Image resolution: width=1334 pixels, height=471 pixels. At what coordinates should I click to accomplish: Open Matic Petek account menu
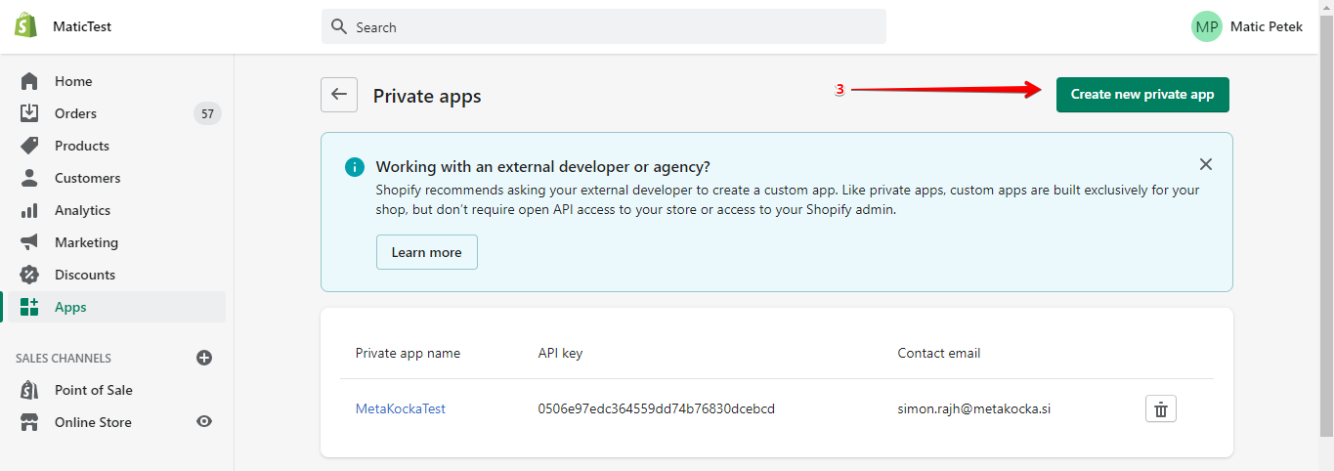[1266, 26]
